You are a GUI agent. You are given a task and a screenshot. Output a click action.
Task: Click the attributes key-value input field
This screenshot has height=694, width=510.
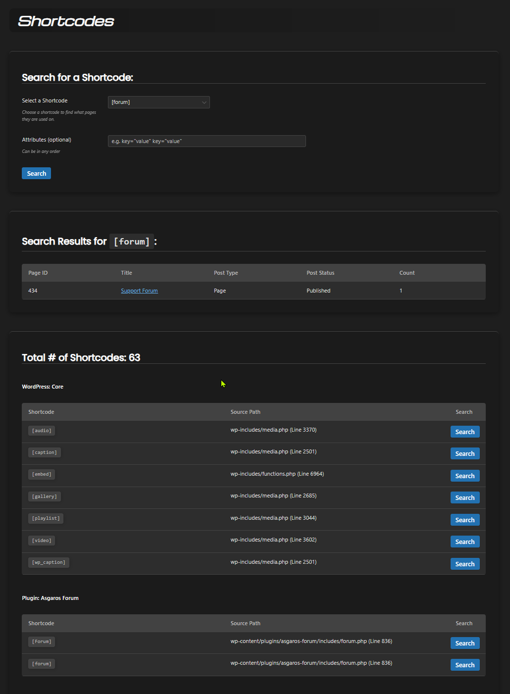[206, 141]
